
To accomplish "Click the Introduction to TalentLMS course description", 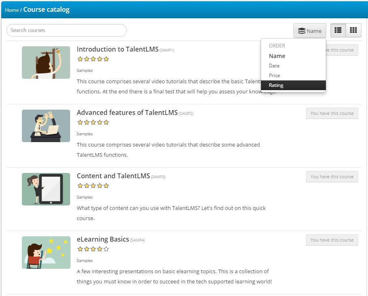I will coord(177,86).
